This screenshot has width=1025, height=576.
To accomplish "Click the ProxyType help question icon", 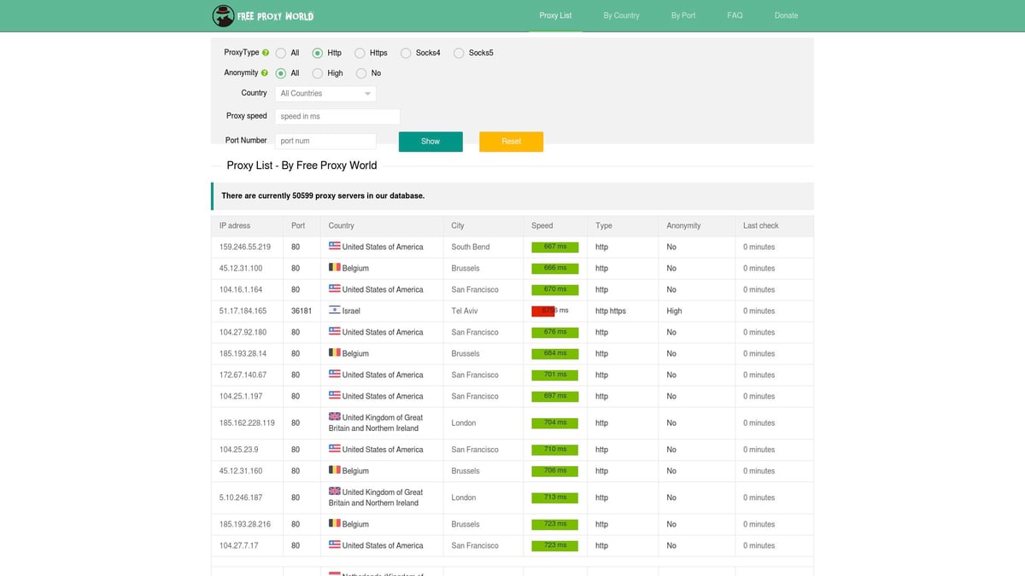I will (265, 53).
